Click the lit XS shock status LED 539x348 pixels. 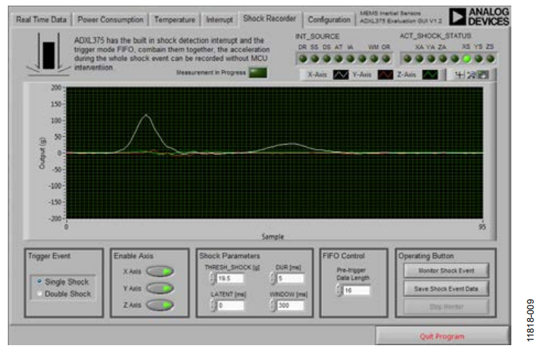(x=467, y=59)
